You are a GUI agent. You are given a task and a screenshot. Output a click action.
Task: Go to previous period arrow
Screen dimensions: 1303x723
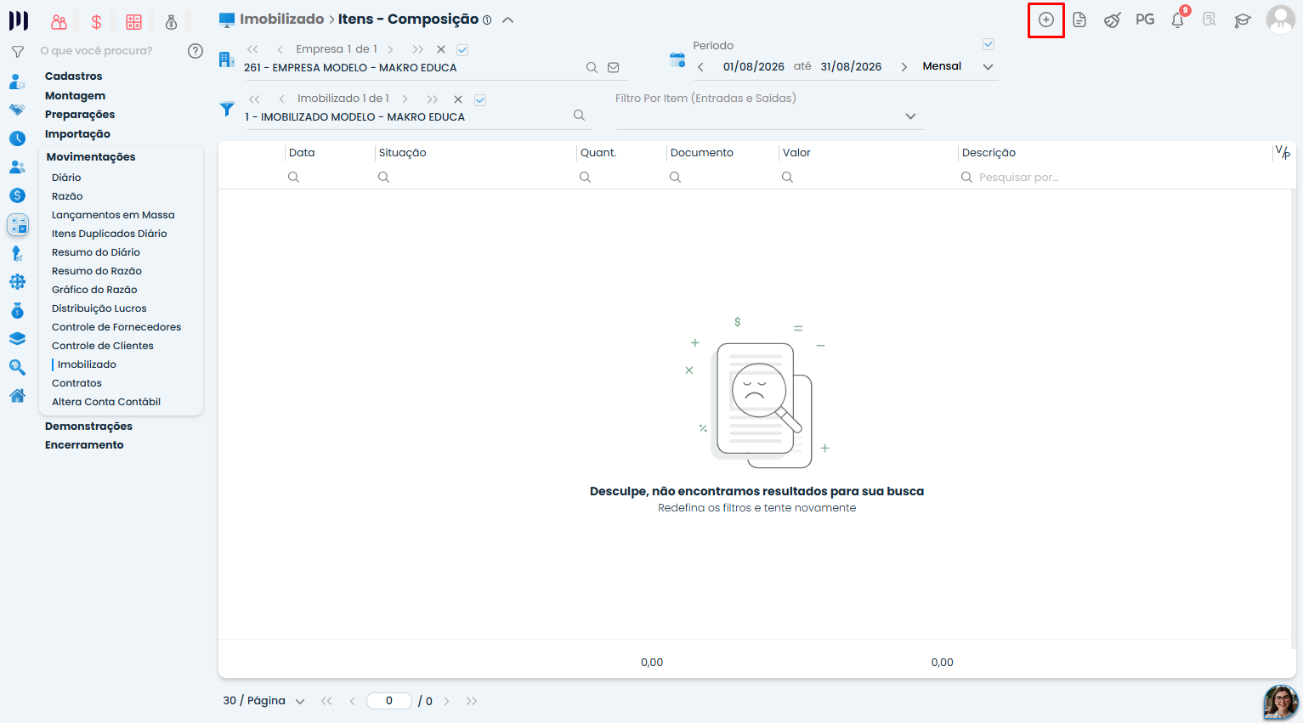[700, 67]
